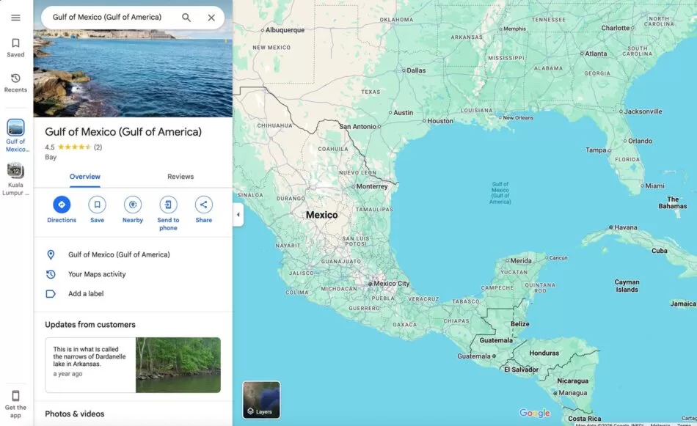Open Recents in sidebar
Screen dimensions: 697x426
[15, 83]
